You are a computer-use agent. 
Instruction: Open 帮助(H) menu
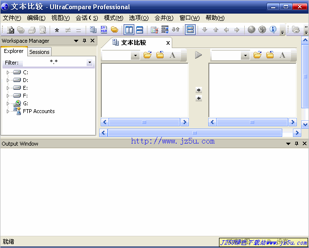pyautogui.click(x=215, y=18)
